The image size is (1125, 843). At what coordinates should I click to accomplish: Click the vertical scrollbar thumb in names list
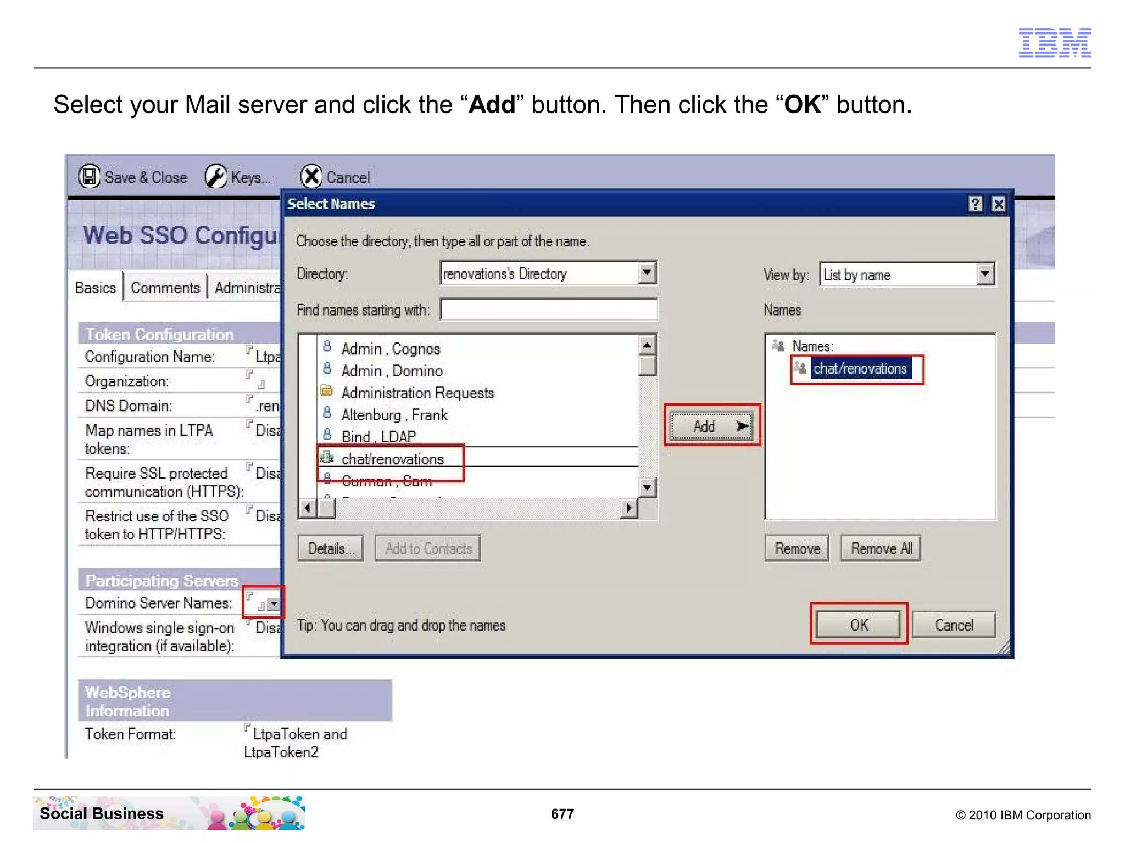pos(648,366)
